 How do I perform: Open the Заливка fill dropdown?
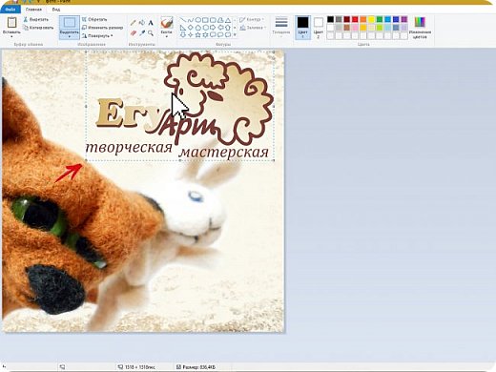pos(253,28)
